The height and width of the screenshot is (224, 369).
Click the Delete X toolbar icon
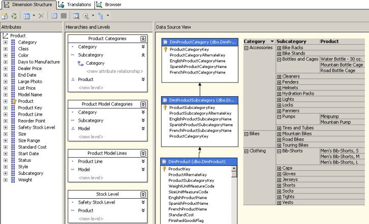pyautogui.click(x=41, y=16)
